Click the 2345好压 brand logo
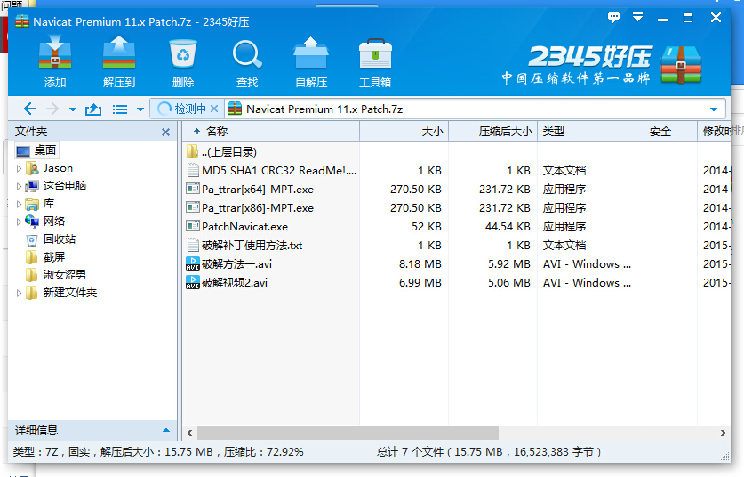Image resolution: width=744 pixels, height=477 pixels. point(602,65)
